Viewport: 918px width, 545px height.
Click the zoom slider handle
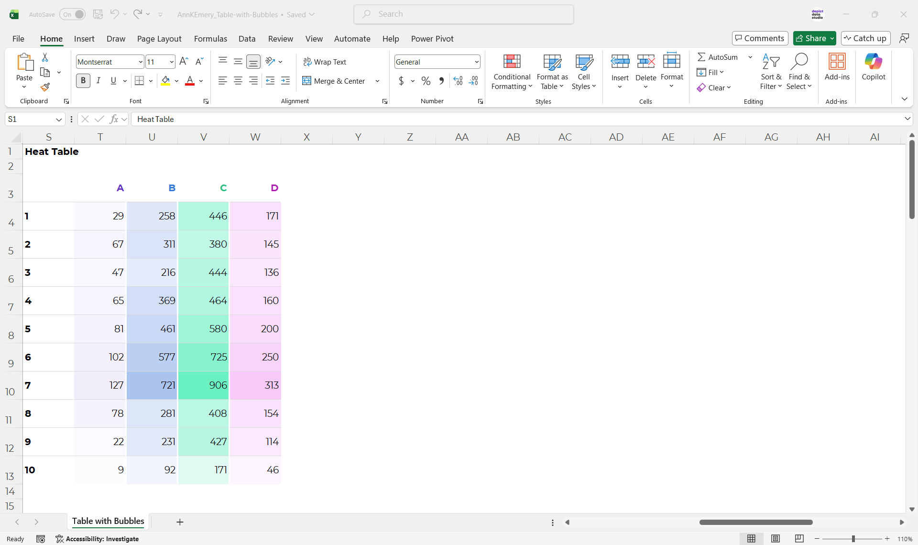(x=853, y=539)
